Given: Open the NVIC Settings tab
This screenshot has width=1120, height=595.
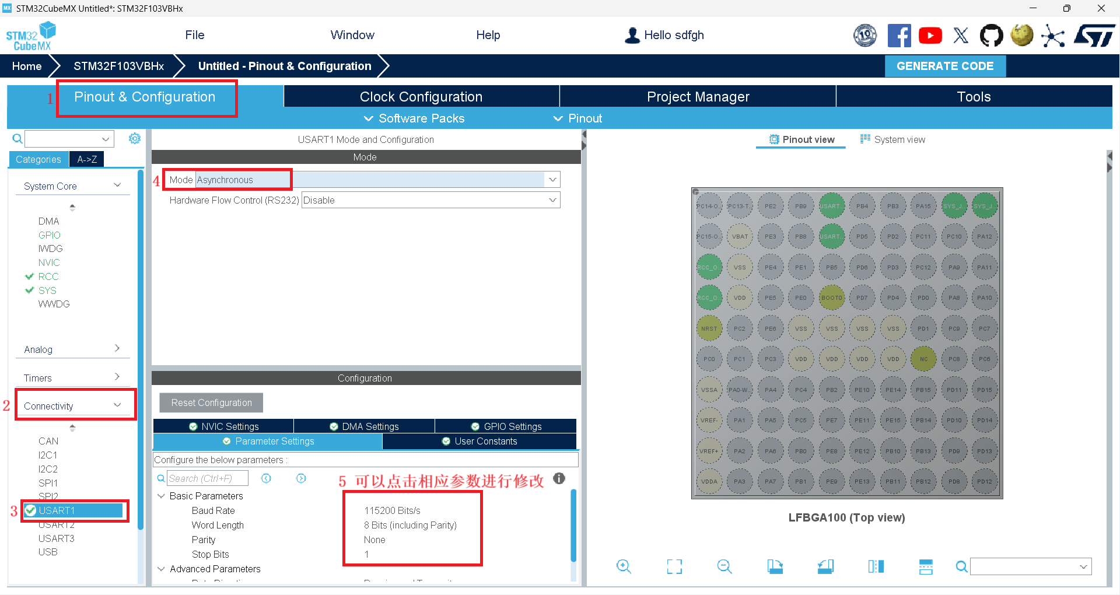Looking at the screenshot, I should tap(223, 426).
